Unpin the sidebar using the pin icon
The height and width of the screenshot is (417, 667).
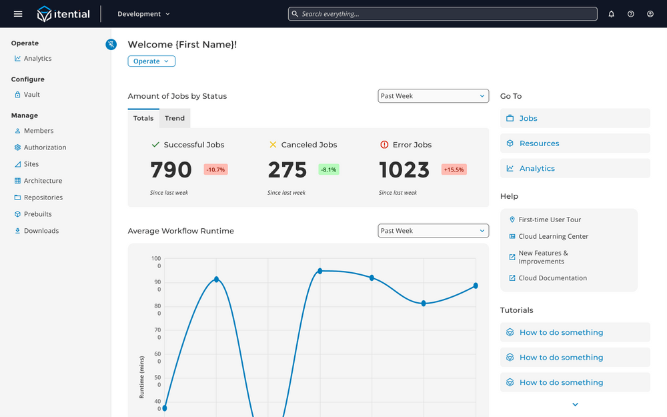pyautogui.click(x=111, y=45)
